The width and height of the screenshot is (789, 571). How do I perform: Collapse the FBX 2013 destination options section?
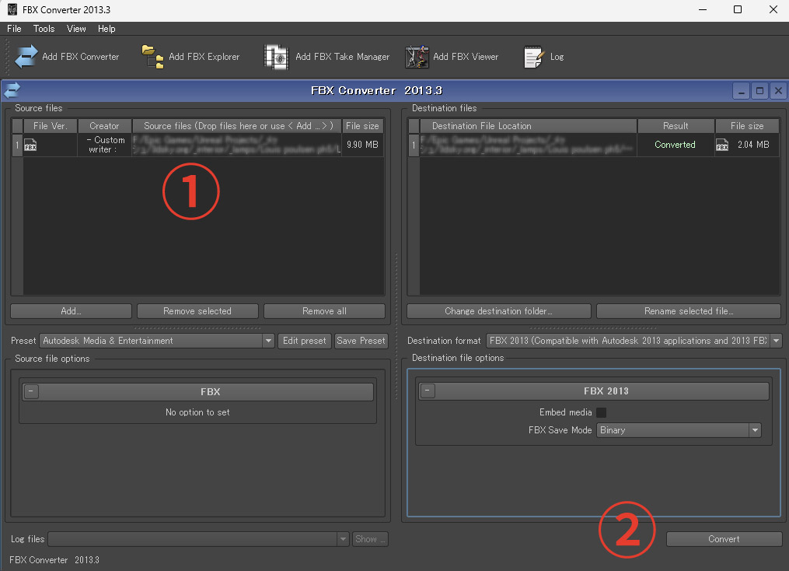pyautogui.click(x=428, y=391)
